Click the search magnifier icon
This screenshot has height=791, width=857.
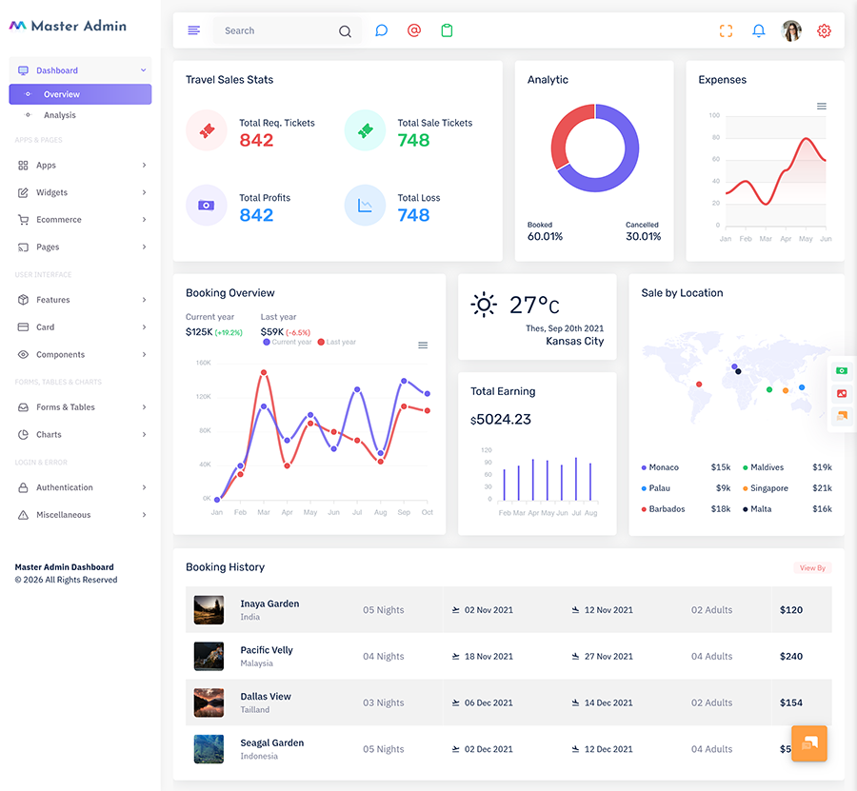[345, 31]
